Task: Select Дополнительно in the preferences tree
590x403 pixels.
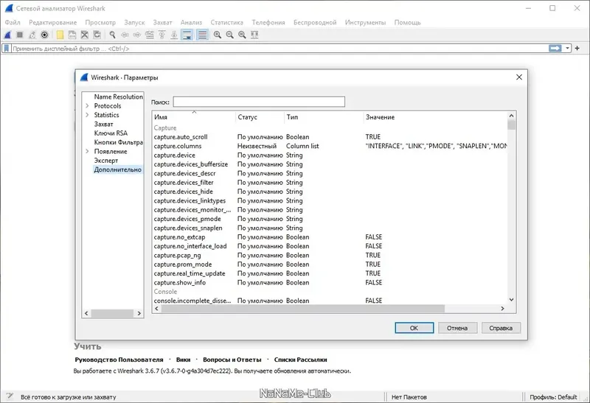Action: pos(117,169)
